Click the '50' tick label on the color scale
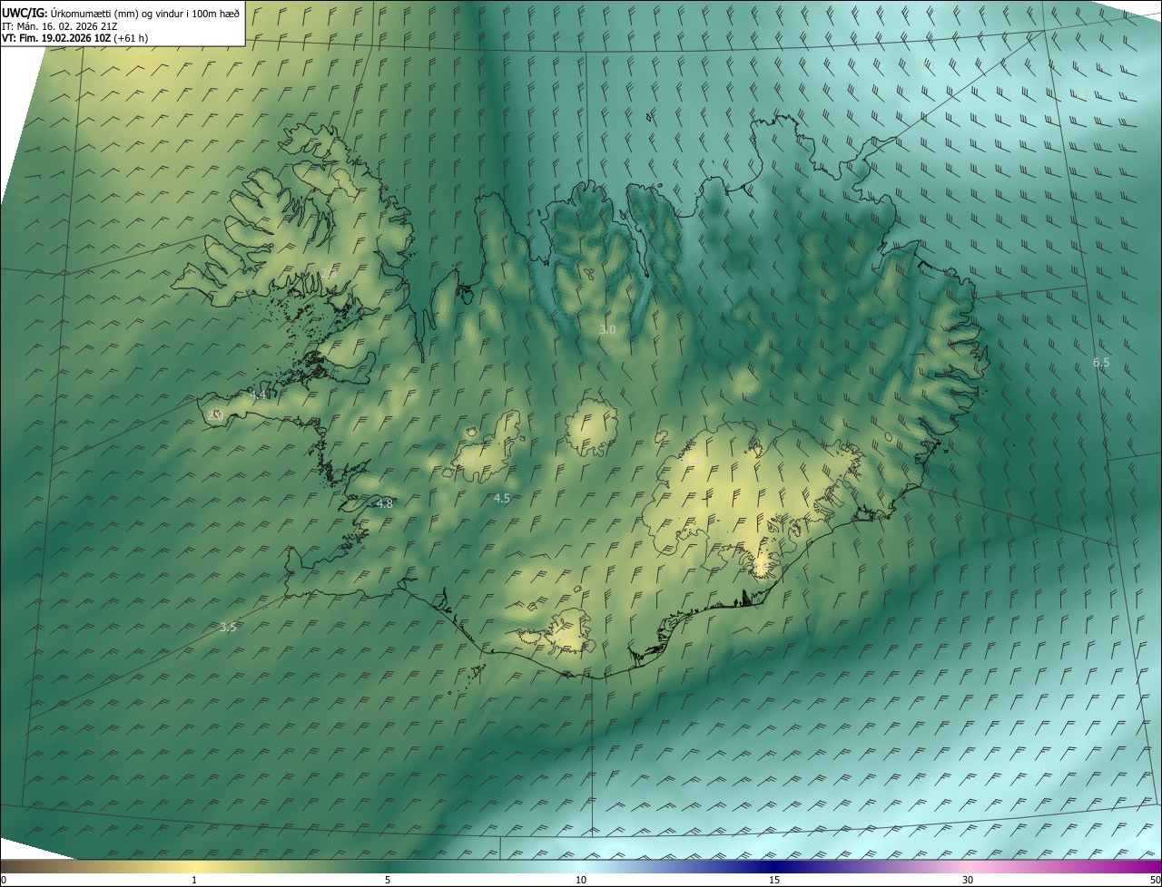This screenshot has width=1162, height=887. coord(1155,881)
